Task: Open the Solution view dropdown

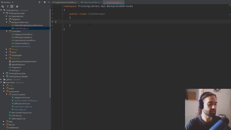Action: [7, 2]
